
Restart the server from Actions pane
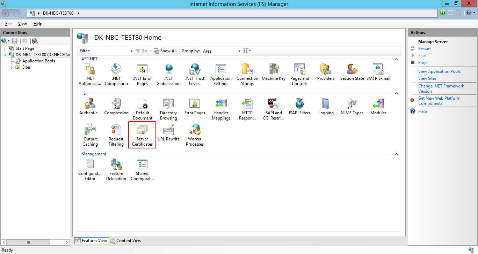coord(425,48)
